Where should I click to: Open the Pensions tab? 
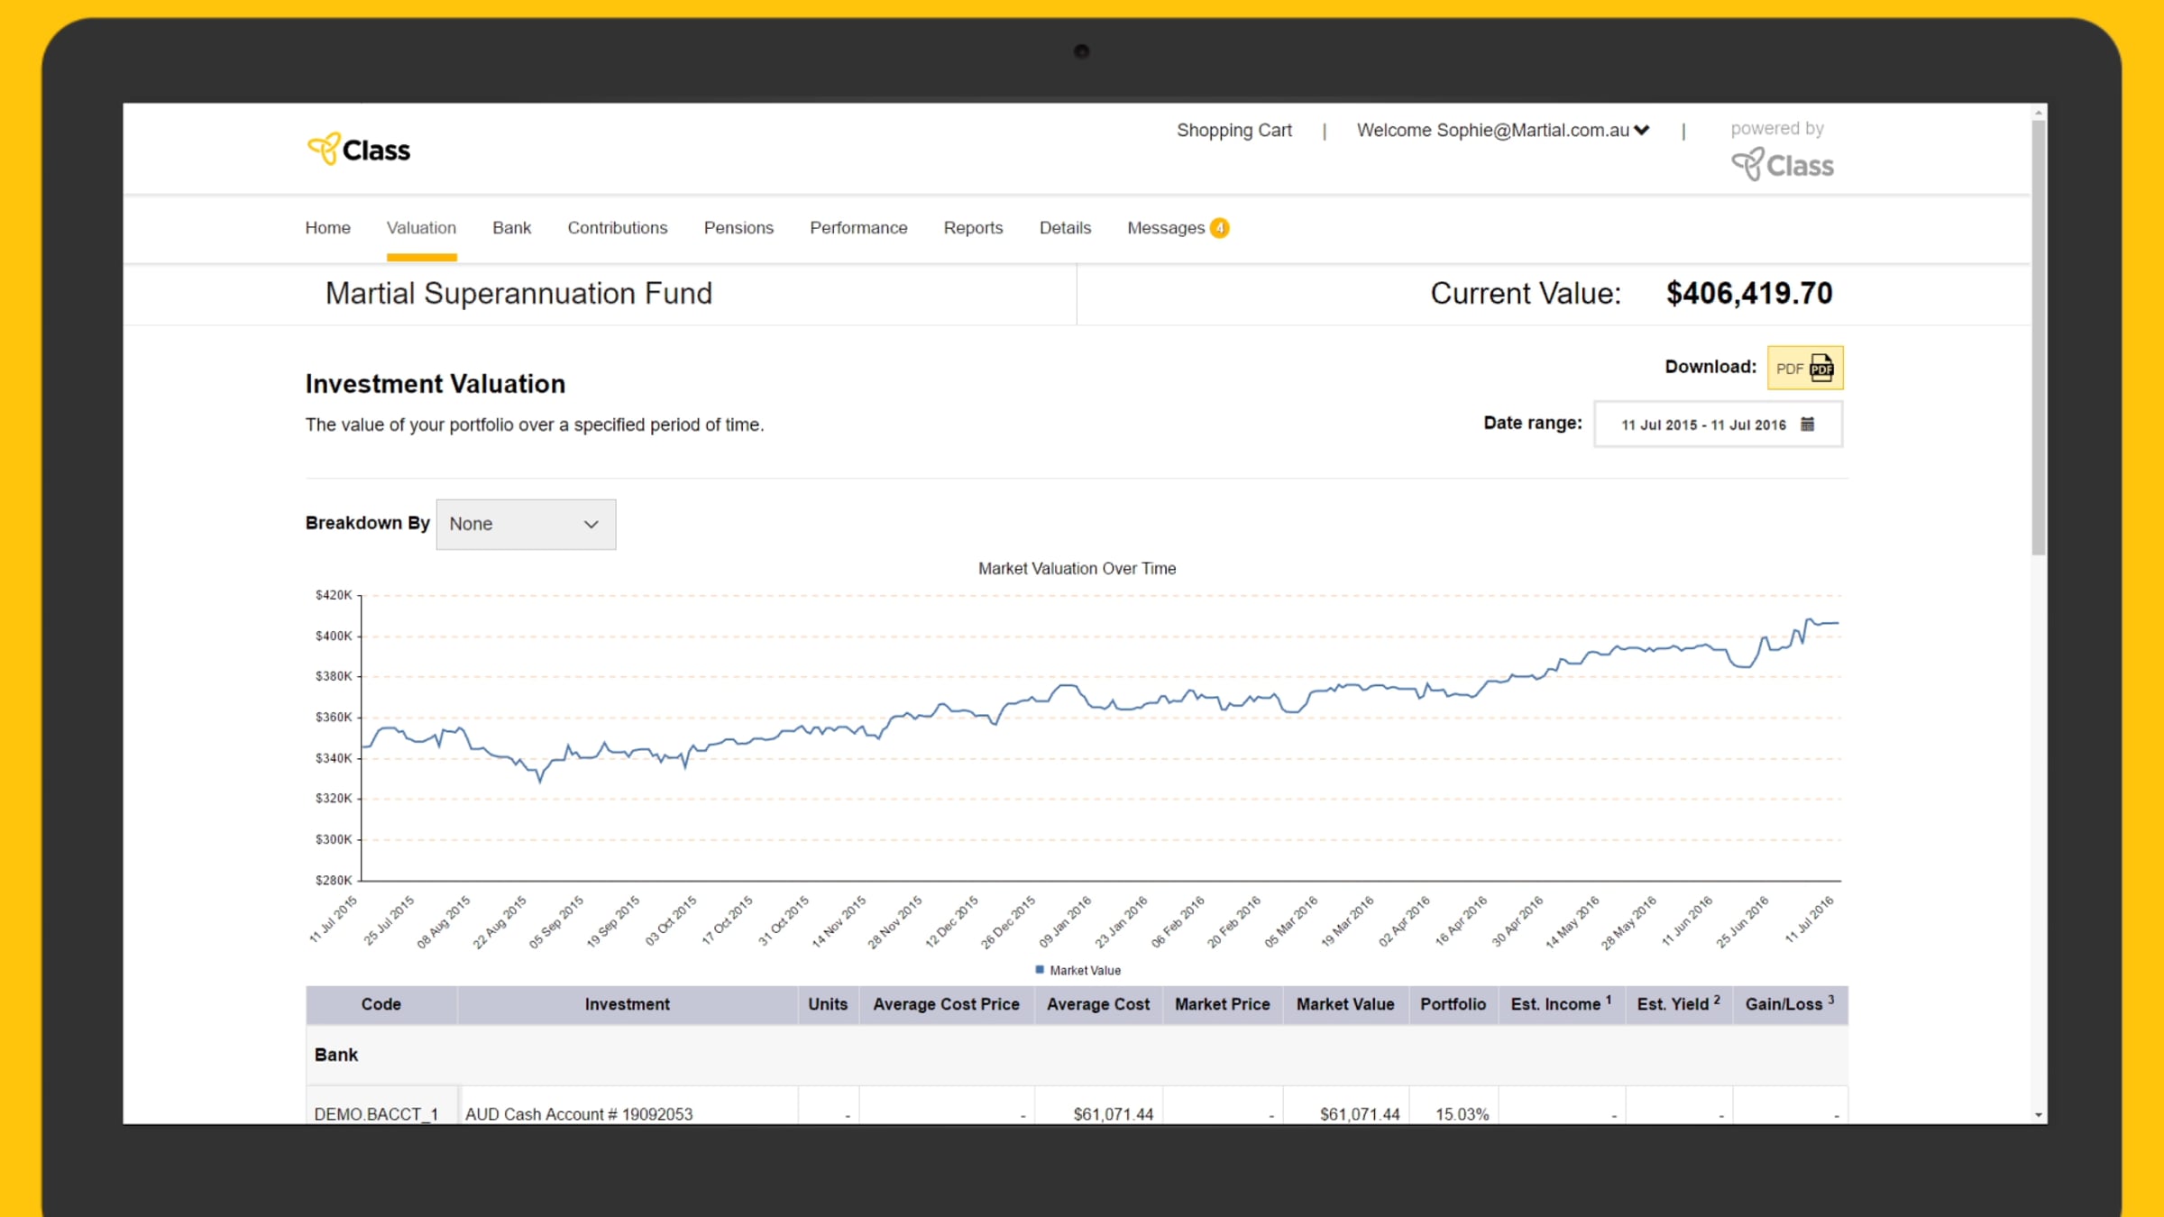[738, 228]
